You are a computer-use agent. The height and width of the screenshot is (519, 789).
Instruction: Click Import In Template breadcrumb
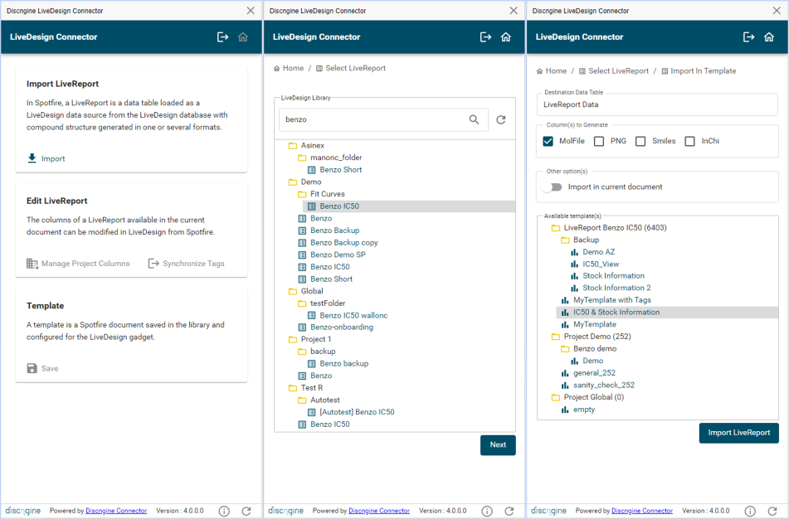click(x=699, y=71)
